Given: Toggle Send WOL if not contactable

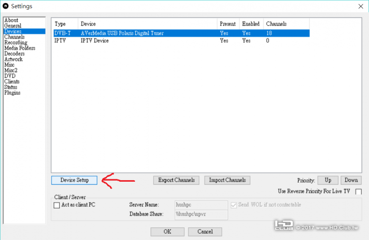Looking at the screenshot, I should pyautogui.click(x=234, y=205).
